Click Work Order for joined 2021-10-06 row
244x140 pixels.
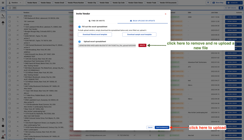click(x=232, y=17)
